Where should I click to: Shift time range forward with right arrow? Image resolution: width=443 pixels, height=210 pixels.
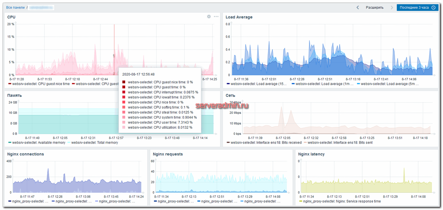tap(391, 7)
